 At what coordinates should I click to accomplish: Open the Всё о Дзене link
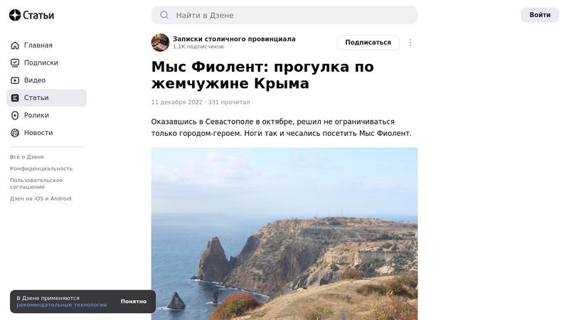click(27, 157)
